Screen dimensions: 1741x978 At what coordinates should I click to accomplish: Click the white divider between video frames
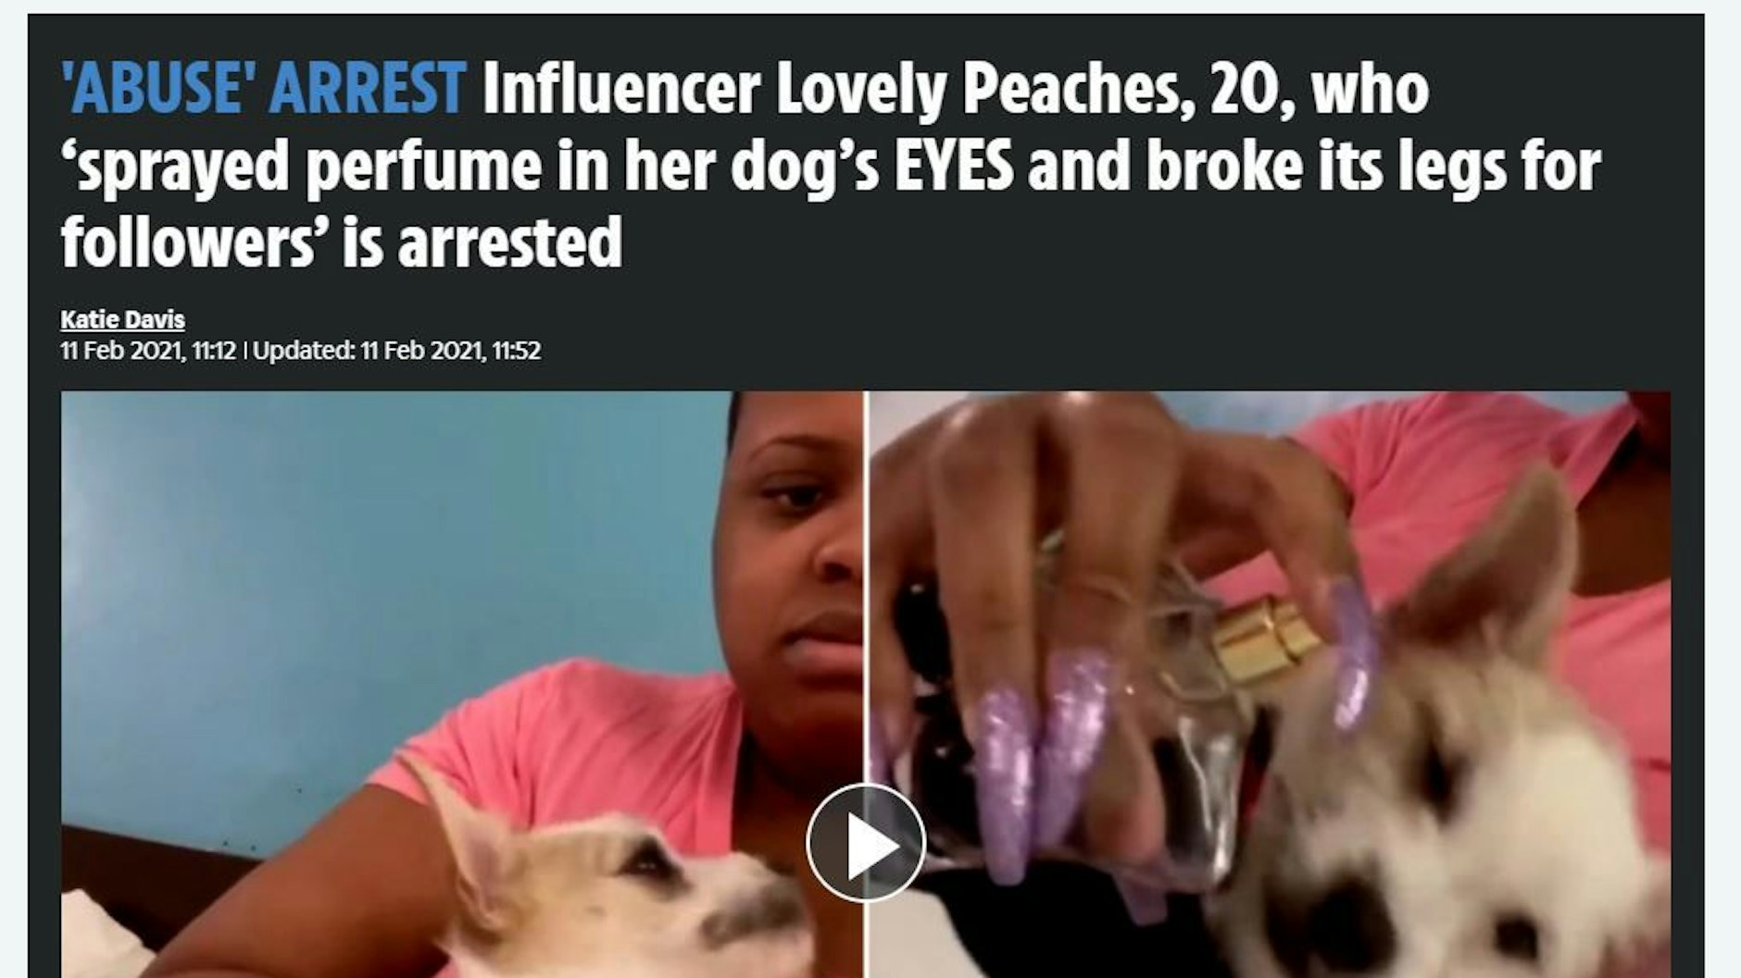pyautogui.click(x=865, y=592)
